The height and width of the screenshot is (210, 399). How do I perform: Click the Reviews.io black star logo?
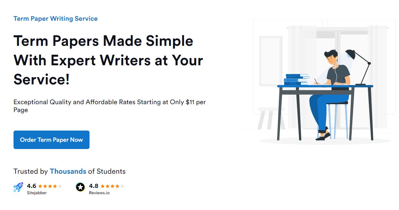80,187
